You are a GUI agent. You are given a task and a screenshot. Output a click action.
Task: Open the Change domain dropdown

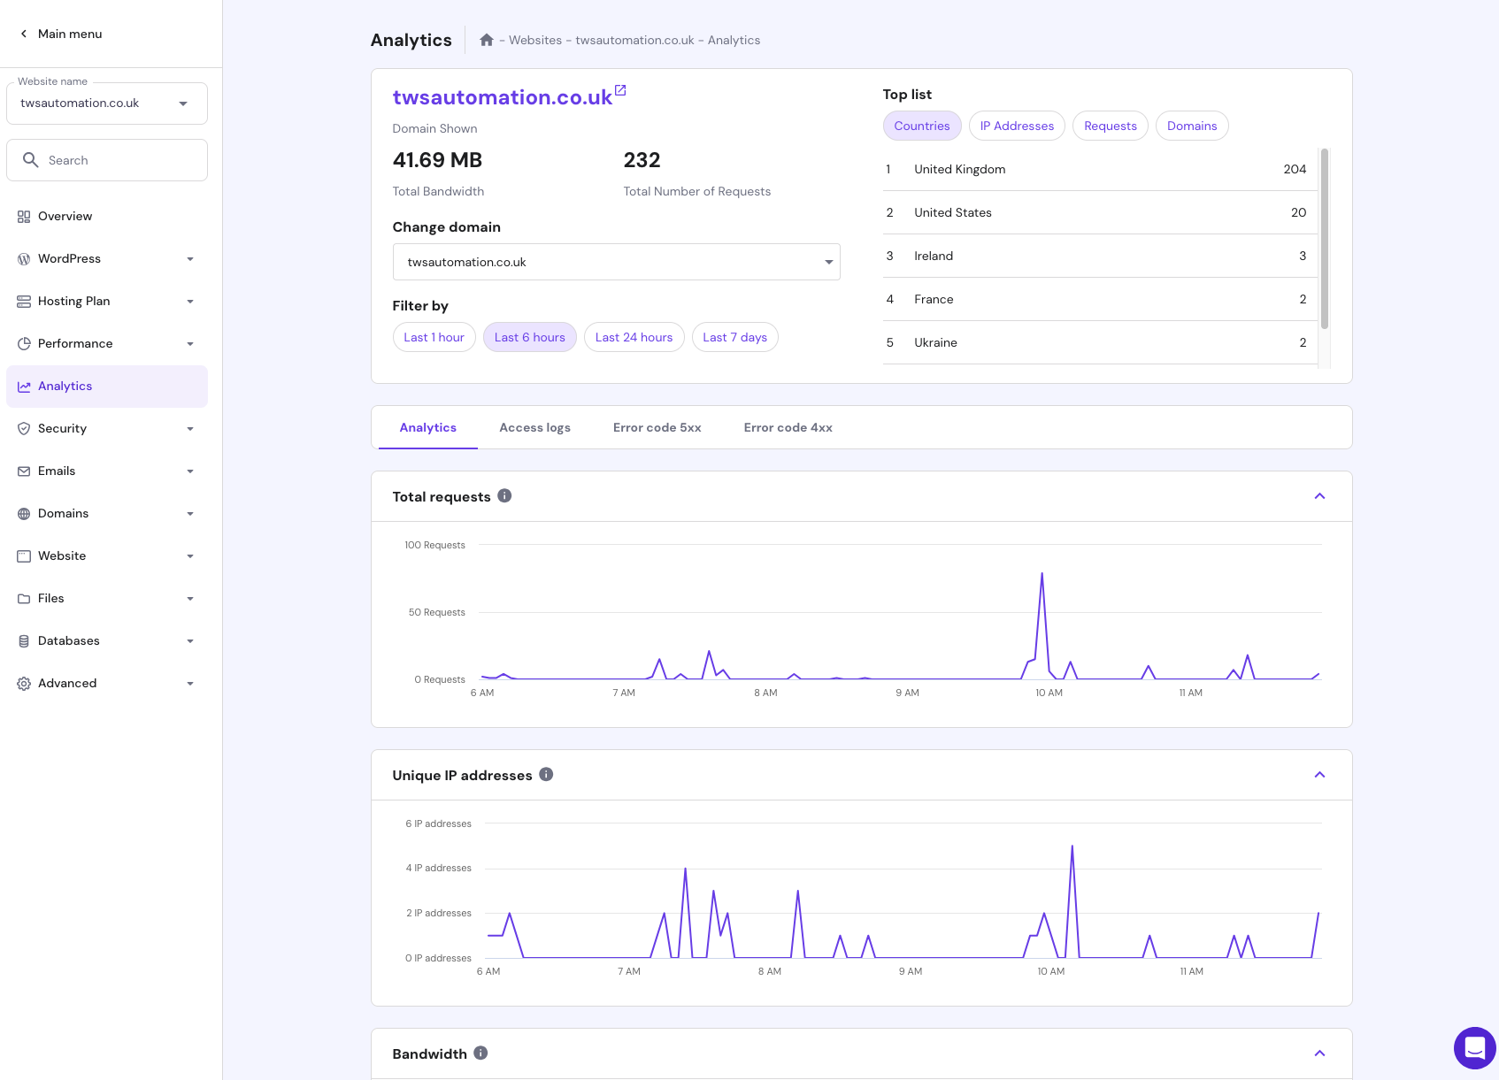(x=617, y=262)
